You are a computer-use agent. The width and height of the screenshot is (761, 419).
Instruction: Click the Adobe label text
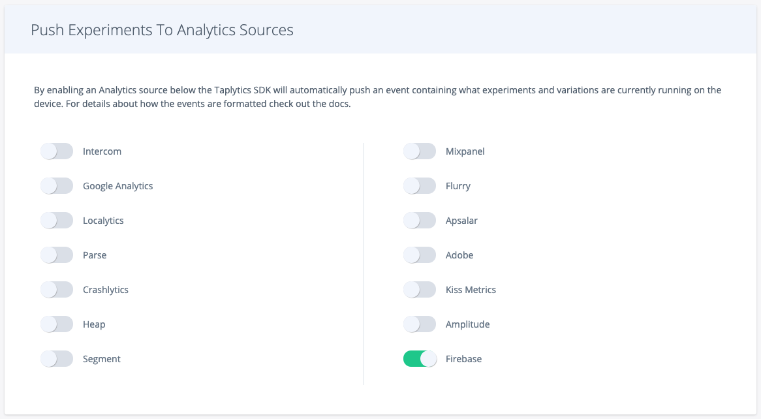pyautogui.click(x=459, y=255)
